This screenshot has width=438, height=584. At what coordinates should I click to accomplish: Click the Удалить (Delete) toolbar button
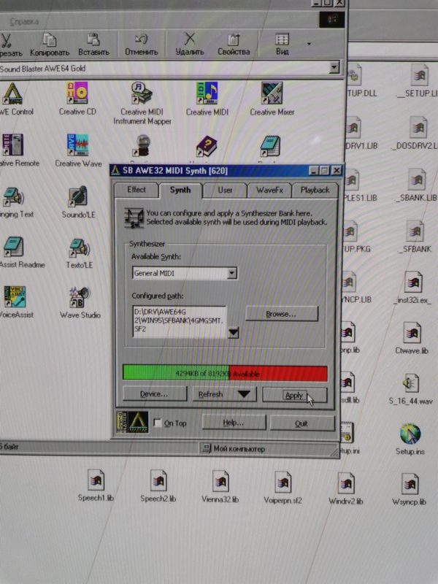pyautogui.click(x=190, y=45)
